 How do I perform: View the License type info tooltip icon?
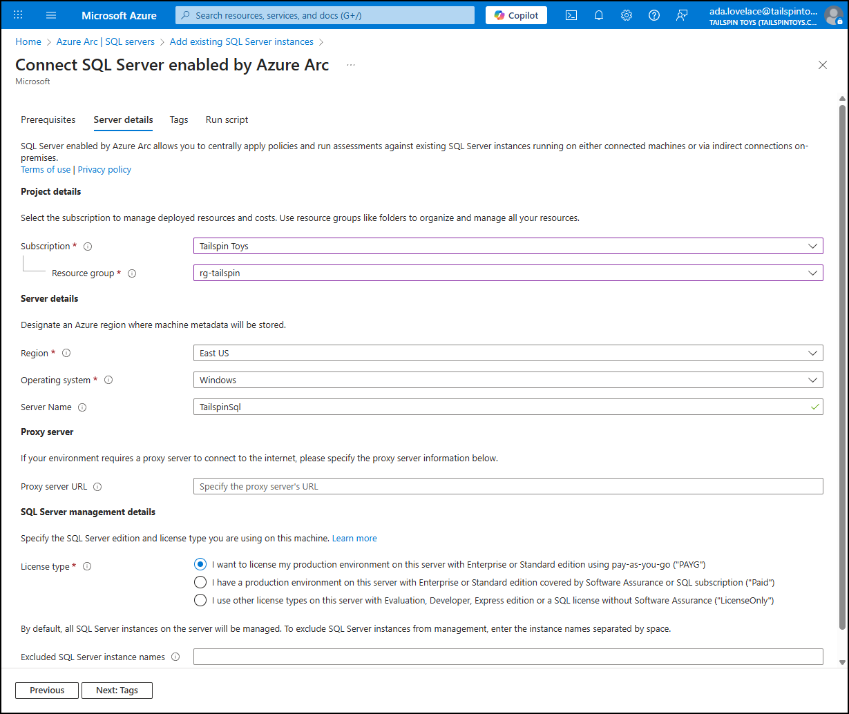(x=86, y=566)
